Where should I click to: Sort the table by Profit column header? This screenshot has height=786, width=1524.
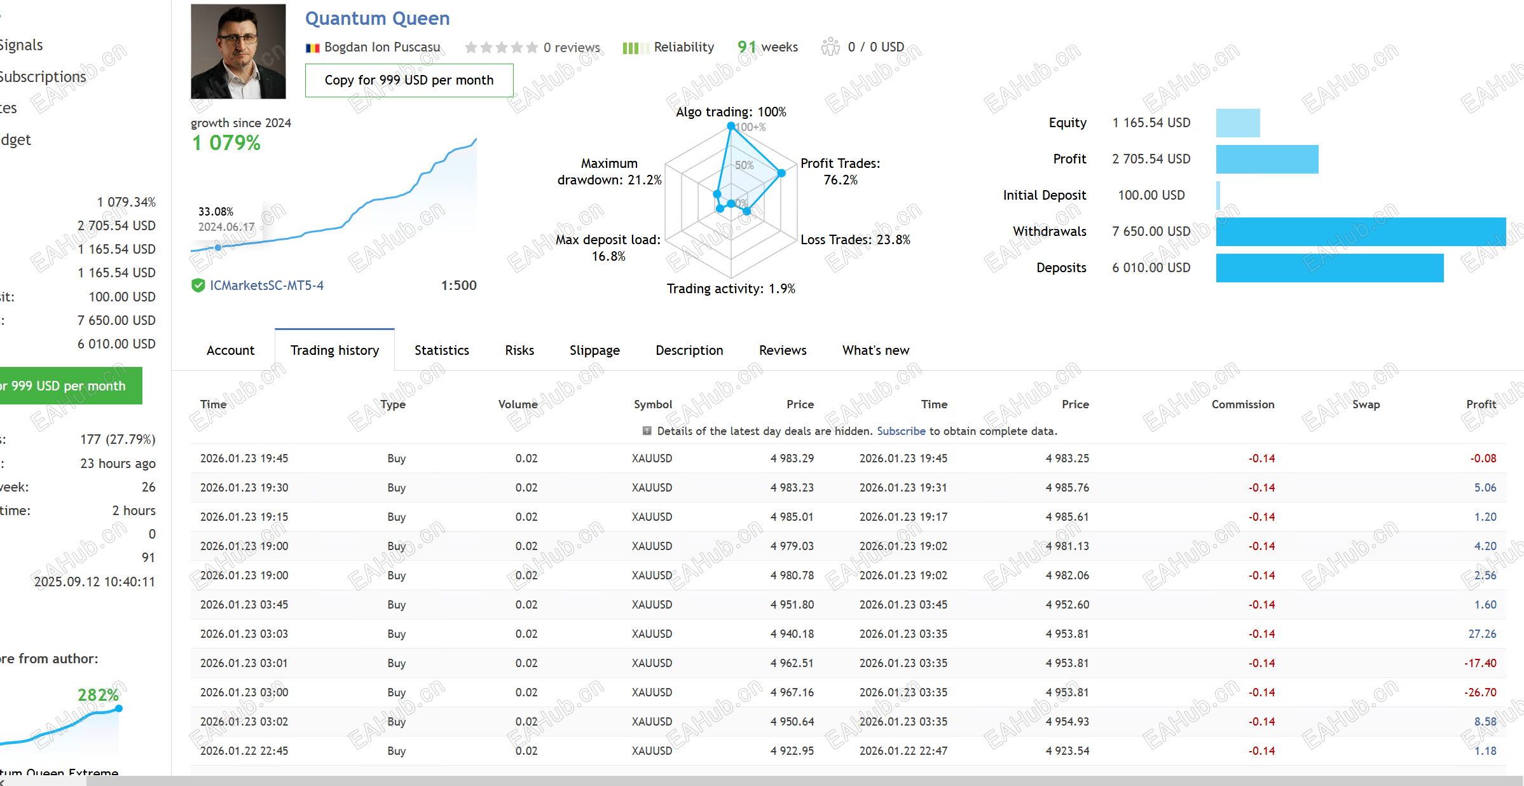tap(1481, 404)
